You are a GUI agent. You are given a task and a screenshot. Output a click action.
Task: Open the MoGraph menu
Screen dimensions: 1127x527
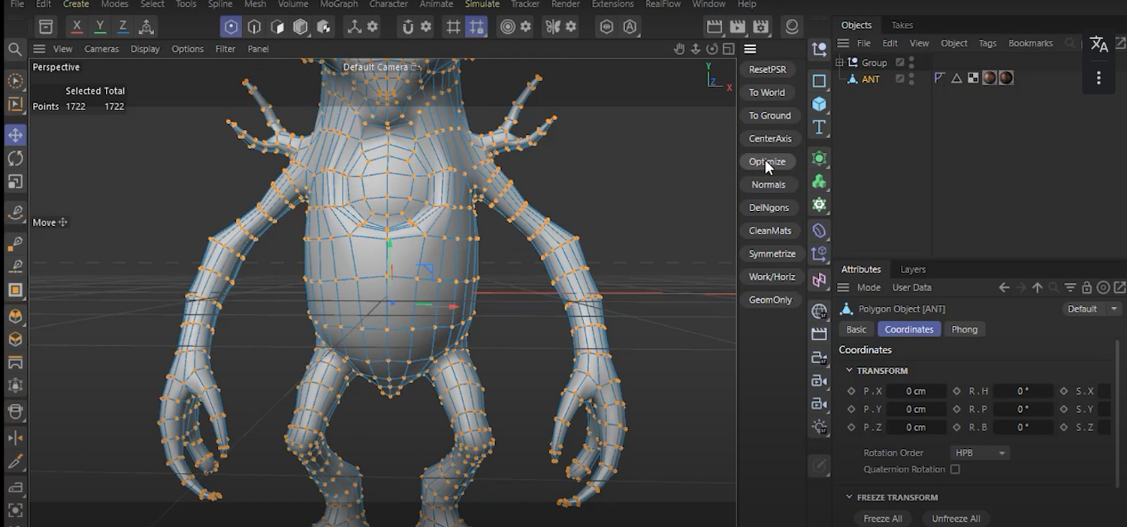339,5
